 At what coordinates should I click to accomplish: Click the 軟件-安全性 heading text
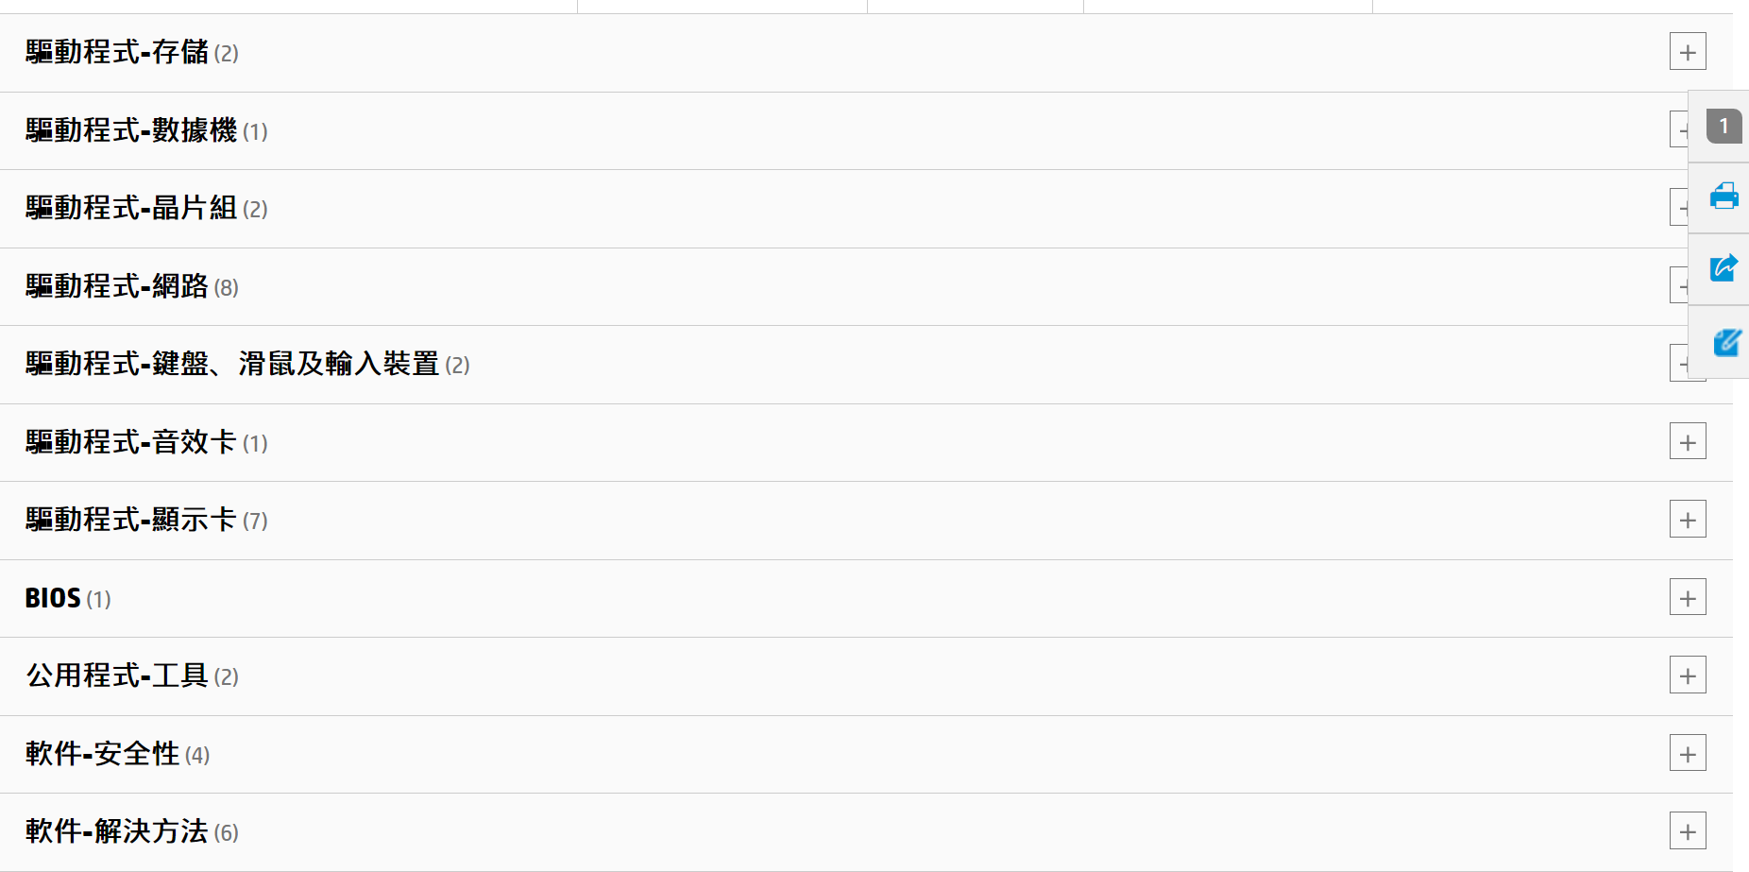pos(103,754)
